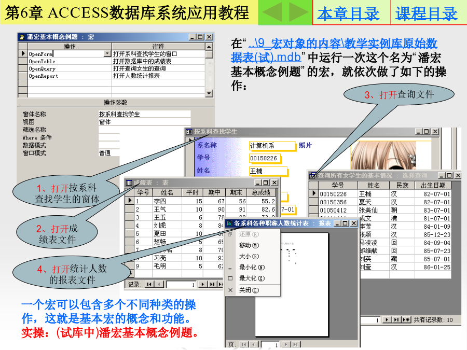Select the name cell 王气 in 成绩表

click(167, 209)
